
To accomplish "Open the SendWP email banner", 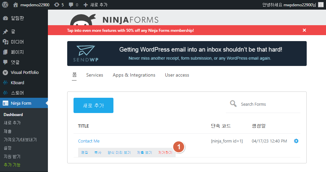I will [x=187, y=53].
